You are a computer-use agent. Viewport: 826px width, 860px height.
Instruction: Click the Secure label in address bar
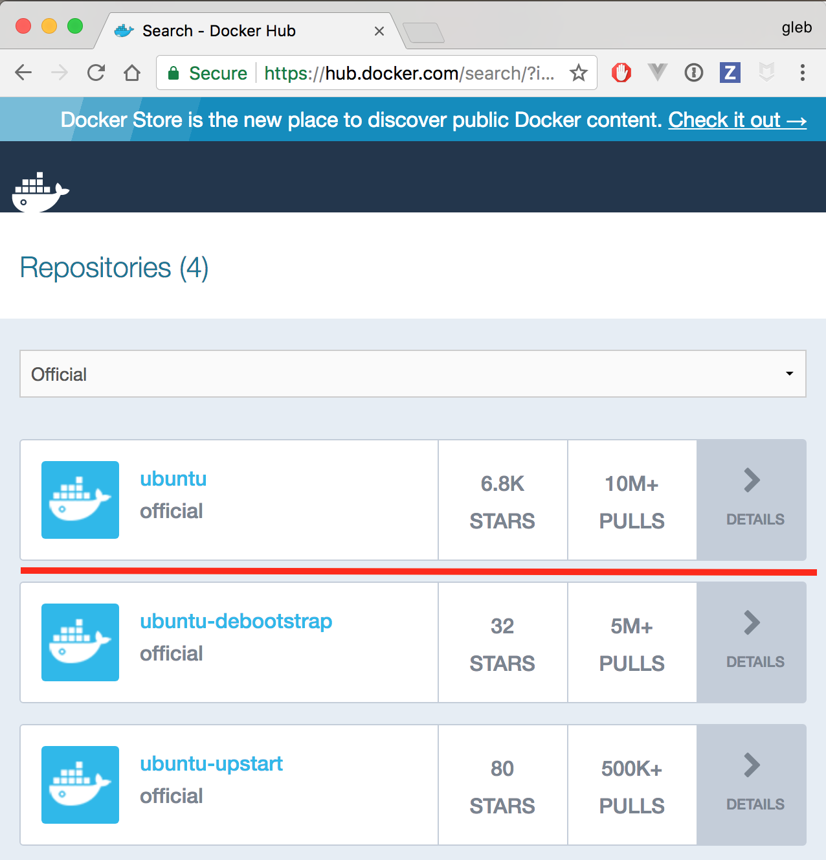[x=218, y=73]
